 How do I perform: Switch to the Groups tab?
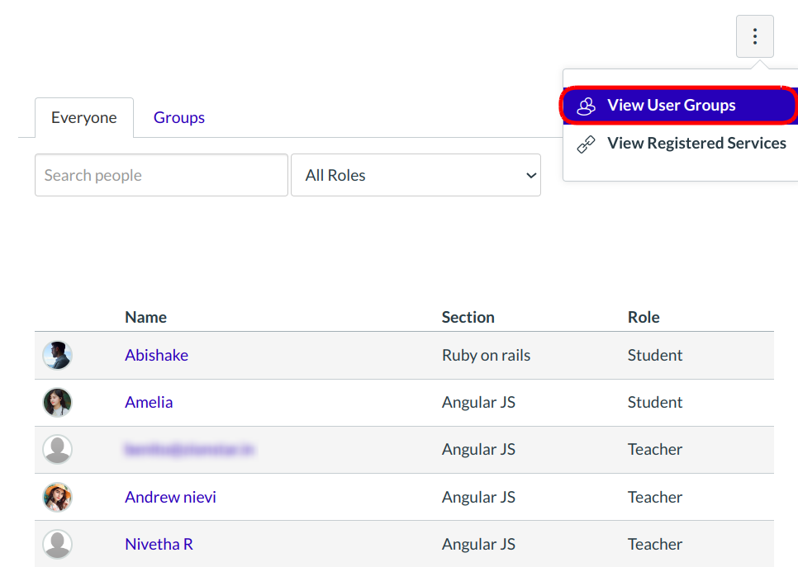tap(178, 117)
